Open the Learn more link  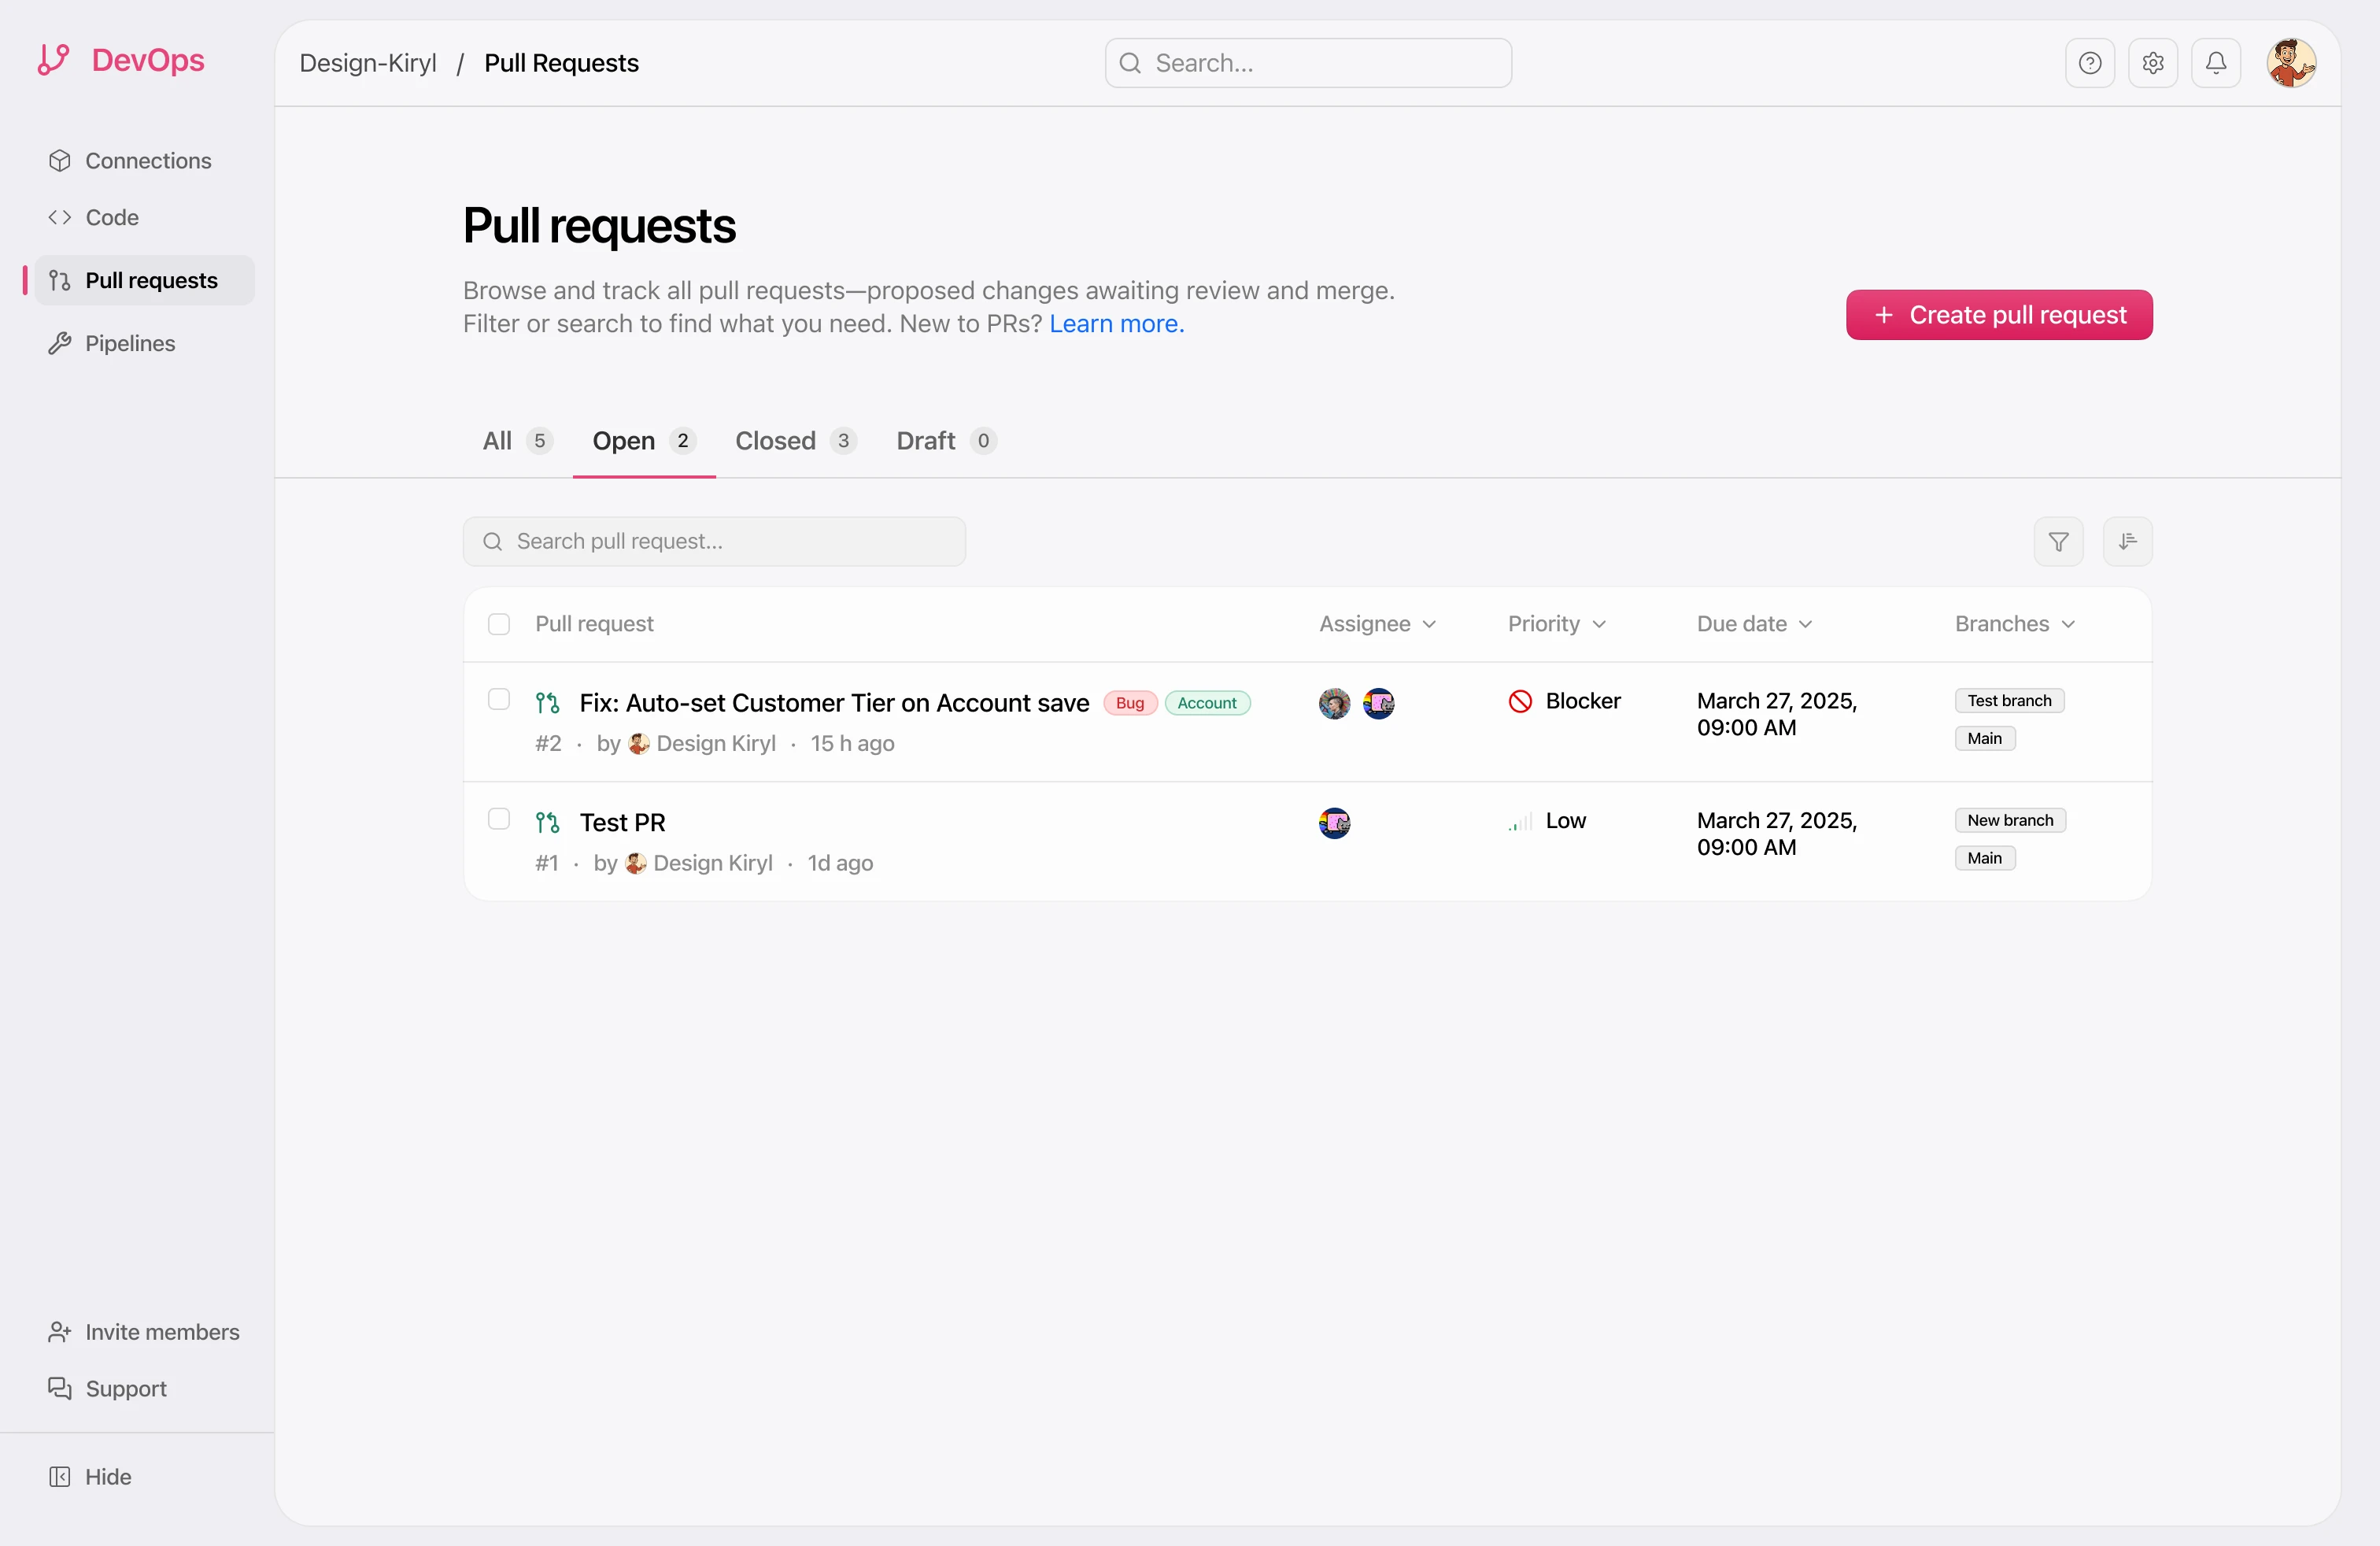pyautogui.click(x=1116, y=324)
